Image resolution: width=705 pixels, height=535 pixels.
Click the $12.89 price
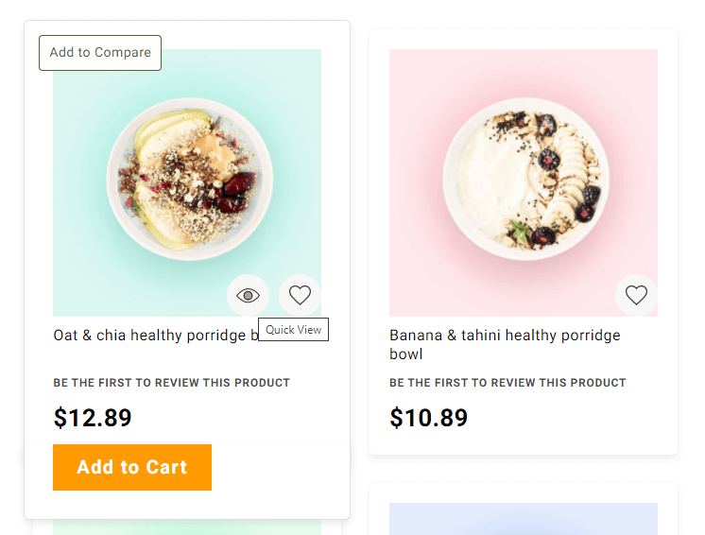click(x=93, y=418)
